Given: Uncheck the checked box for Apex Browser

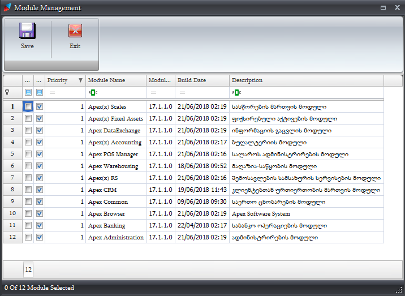Looking at the screenshot, I should [x=40, y=213].
